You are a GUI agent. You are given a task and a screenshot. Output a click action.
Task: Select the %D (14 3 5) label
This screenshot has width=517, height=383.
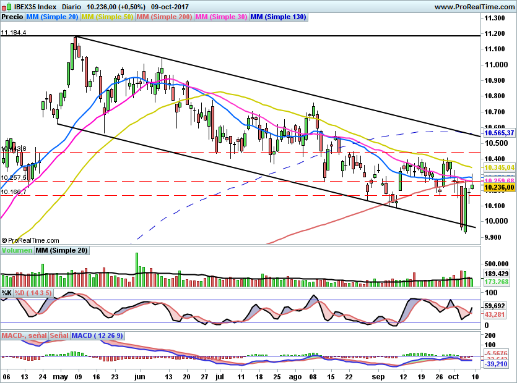[33, 293]
